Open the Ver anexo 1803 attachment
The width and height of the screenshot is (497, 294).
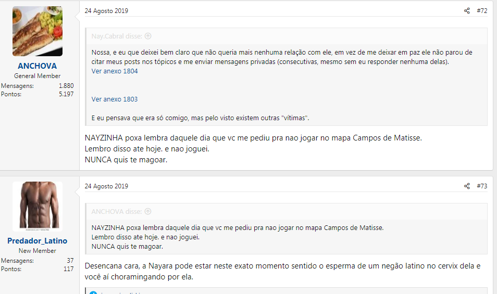(115, 99)
